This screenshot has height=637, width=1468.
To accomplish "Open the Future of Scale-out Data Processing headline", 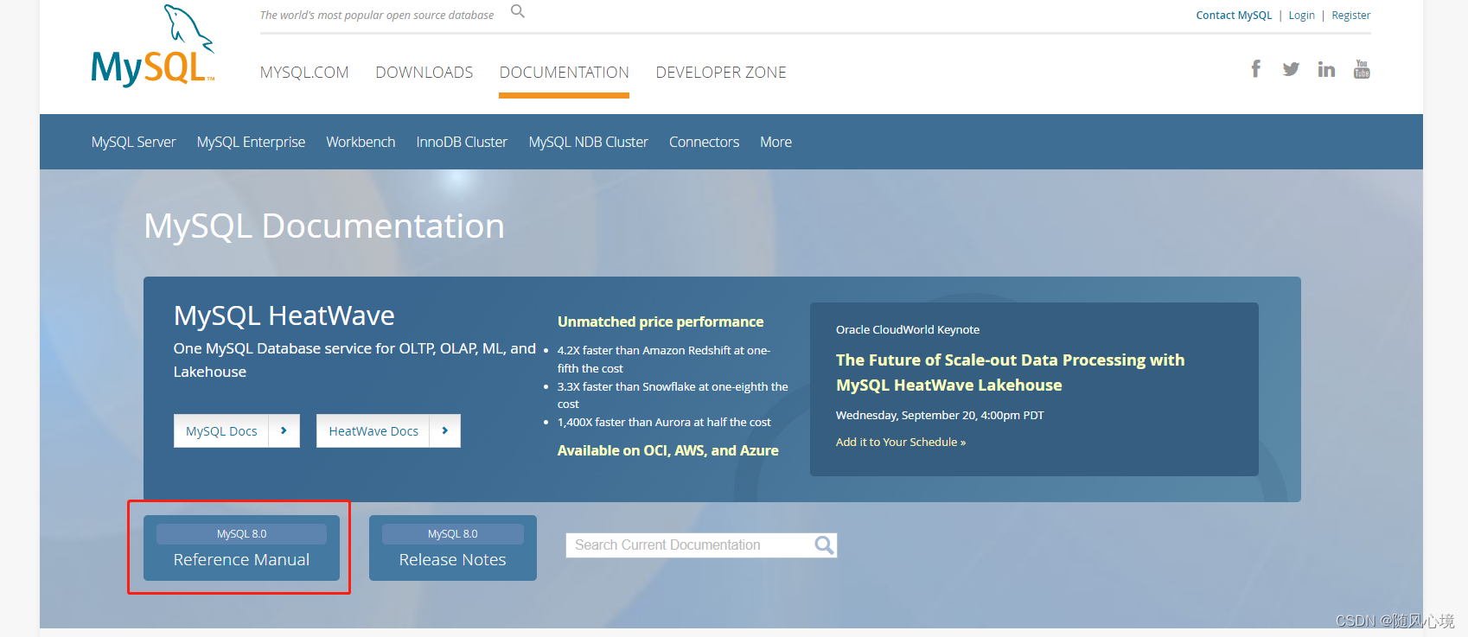I will [x=1010, y=373].
